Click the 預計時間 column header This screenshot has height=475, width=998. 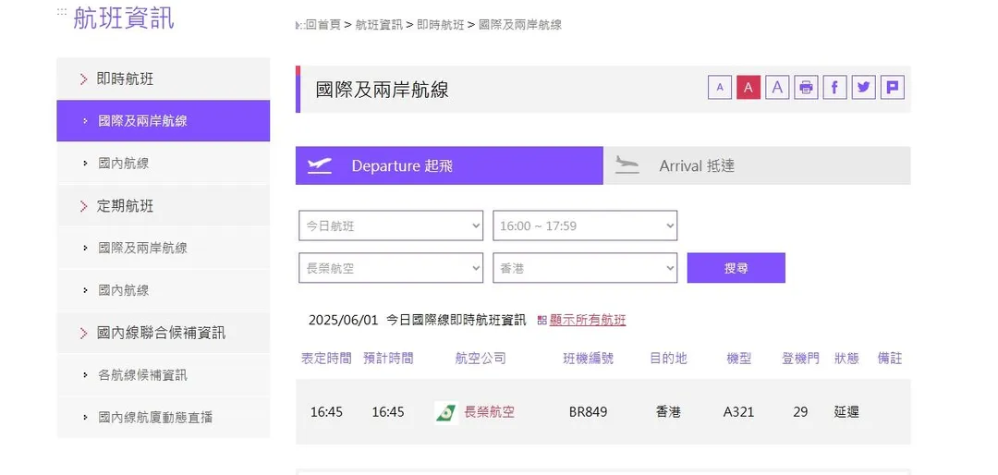tap(388, 359)
